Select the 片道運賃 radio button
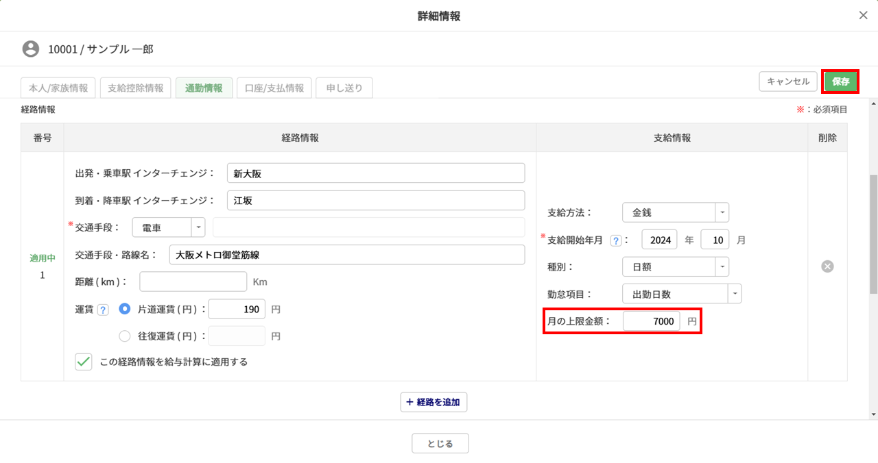 (x=125, y=310)
